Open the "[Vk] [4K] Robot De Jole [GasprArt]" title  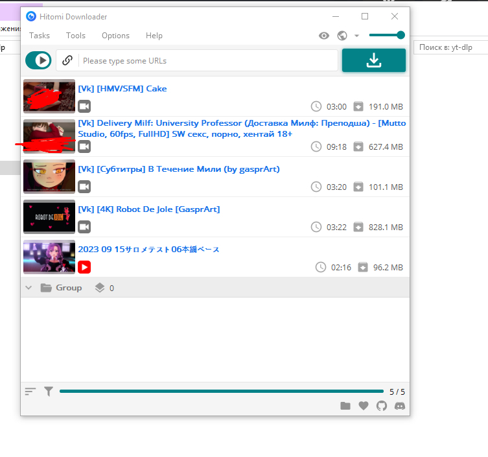tap(148, 209)
